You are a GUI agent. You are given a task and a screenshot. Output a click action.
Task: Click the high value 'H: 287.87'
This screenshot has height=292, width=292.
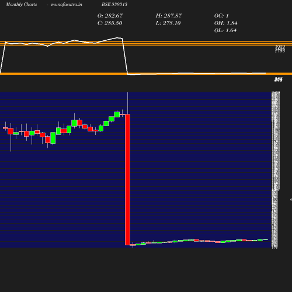pos(169,16)
